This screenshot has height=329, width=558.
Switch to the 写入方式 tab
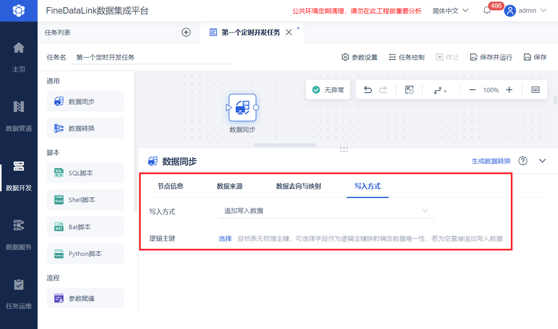tap(367, 186)
